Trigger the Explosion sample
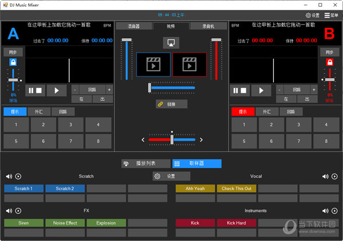Viewport: 343px width, 241px height. (106, 223)
